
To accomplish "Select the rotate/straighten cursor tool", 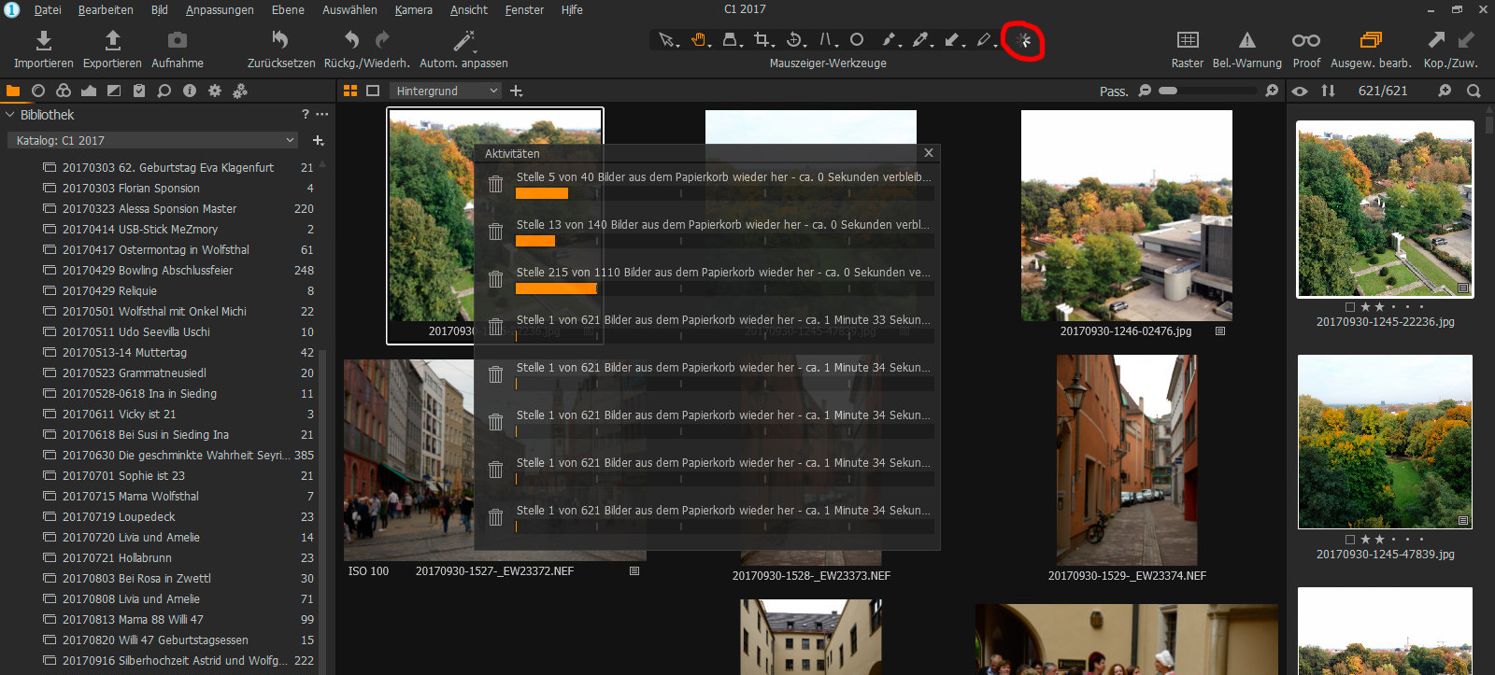I will click(x=795, y=40).
